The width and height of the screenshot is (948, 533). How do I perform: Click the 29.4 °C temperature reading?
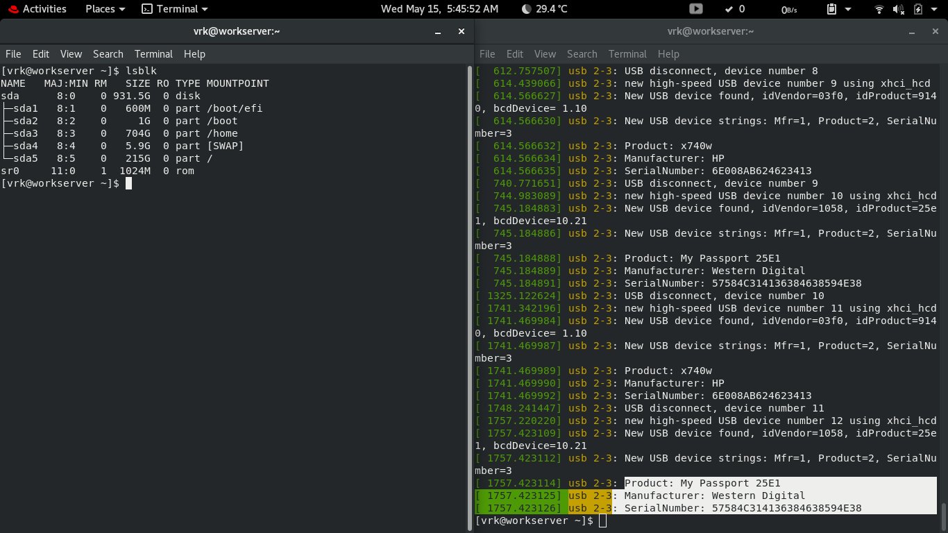tap(551, 9)
